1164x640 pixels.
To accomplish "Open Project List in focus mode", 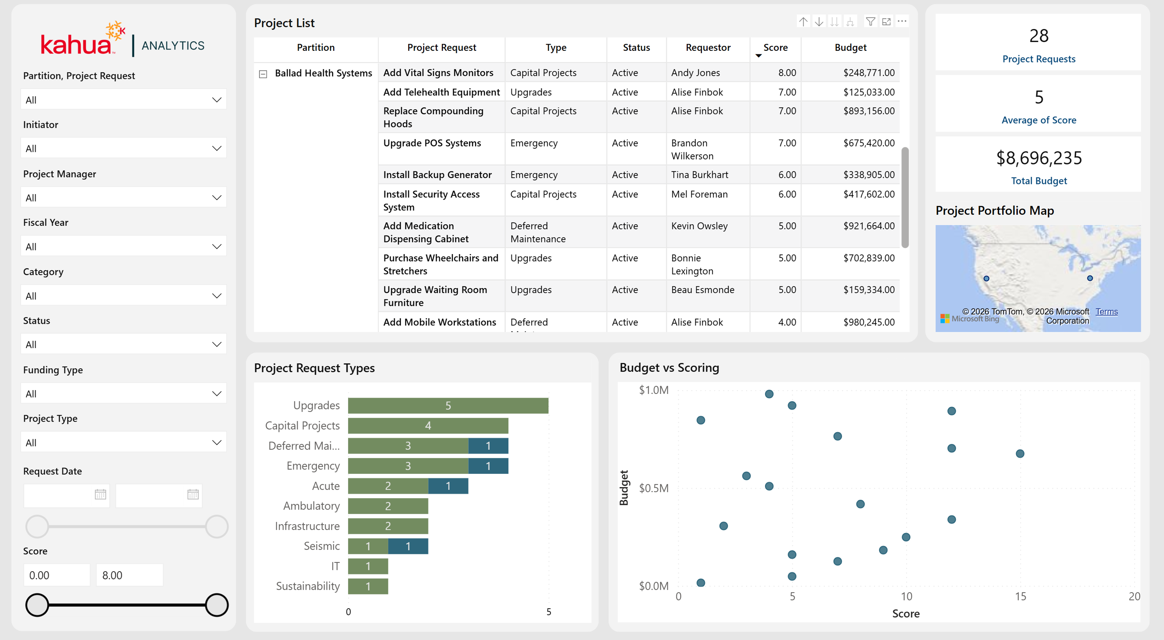I will 886,21.
